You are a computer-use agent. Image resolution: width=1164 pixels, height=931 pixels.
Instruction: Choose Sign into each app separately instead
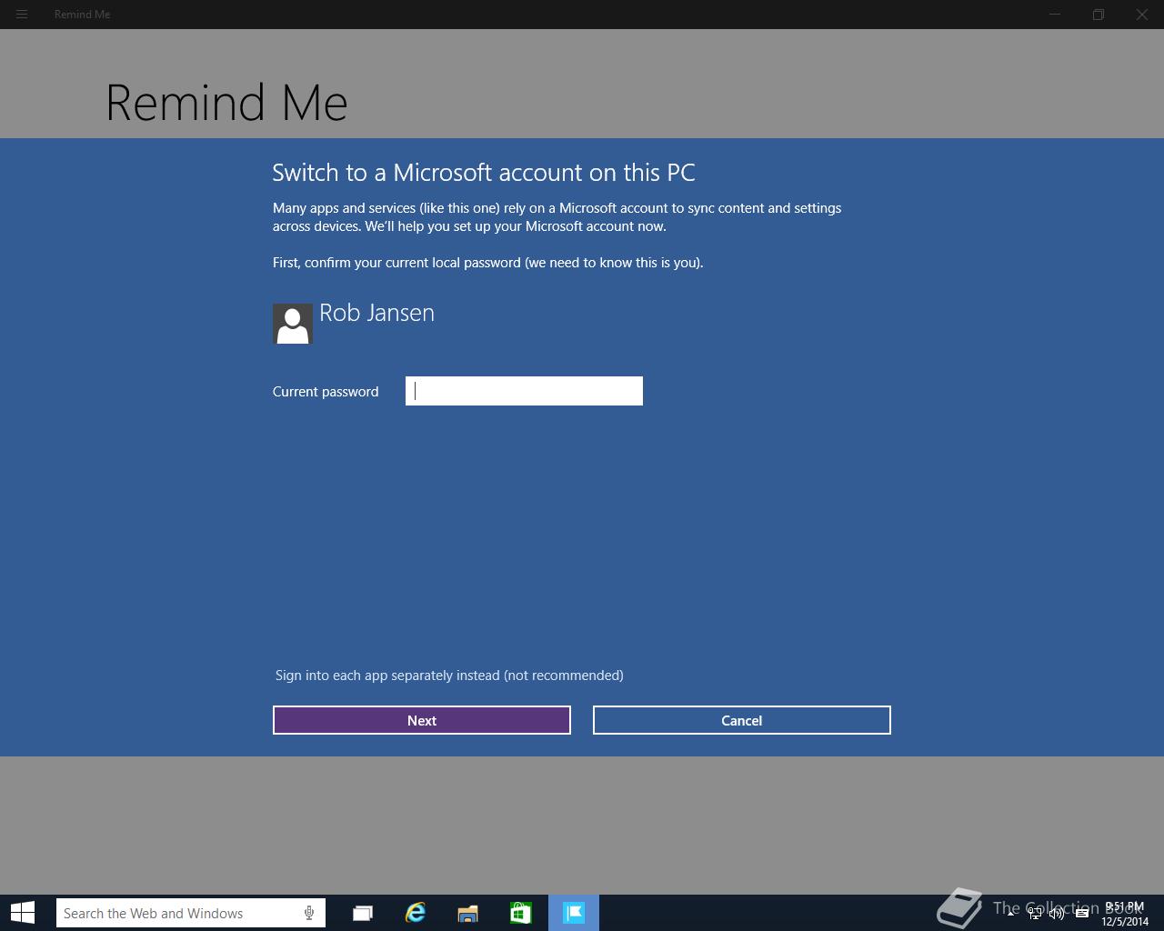coord(449,676)
